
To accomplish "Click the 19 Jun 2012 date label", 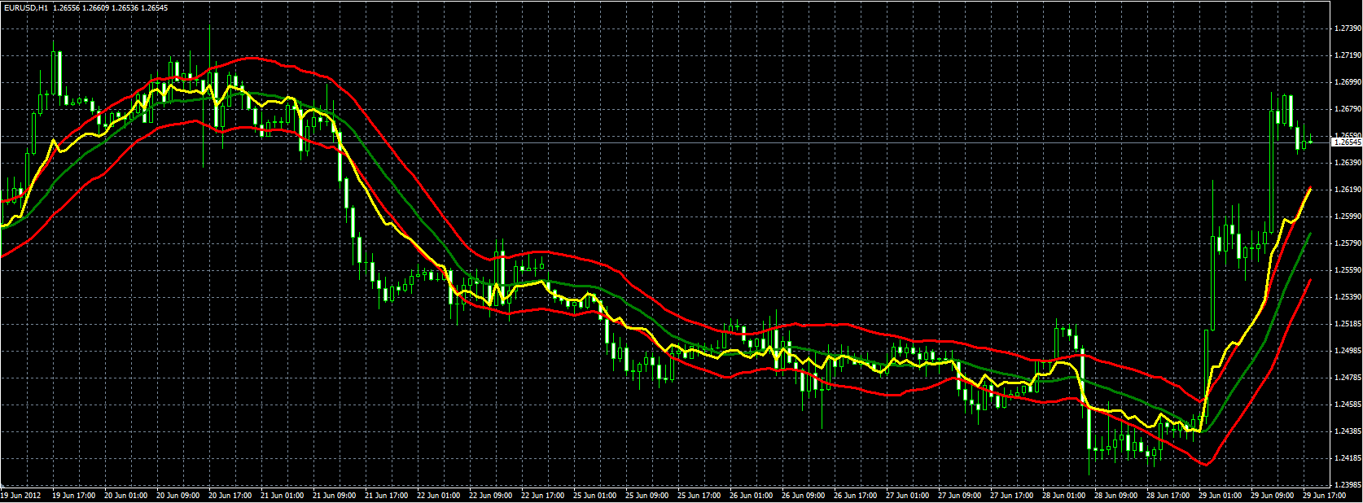I will (21, 495).
